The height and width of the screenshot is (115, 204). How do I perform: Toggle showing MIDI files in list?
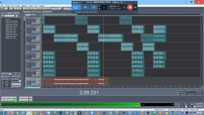point(3,86)
